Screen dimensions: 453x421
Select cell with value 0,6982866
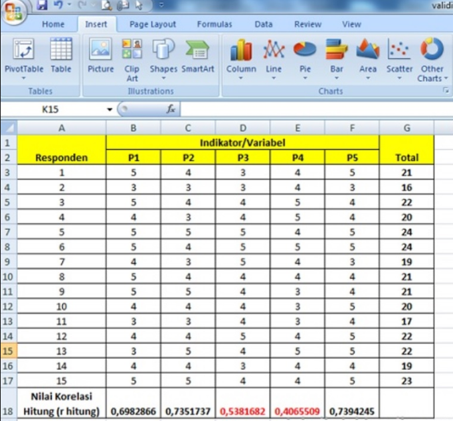pos(134,403)
